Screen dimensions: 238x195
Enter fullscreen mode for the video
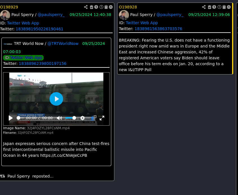[102, 118]
